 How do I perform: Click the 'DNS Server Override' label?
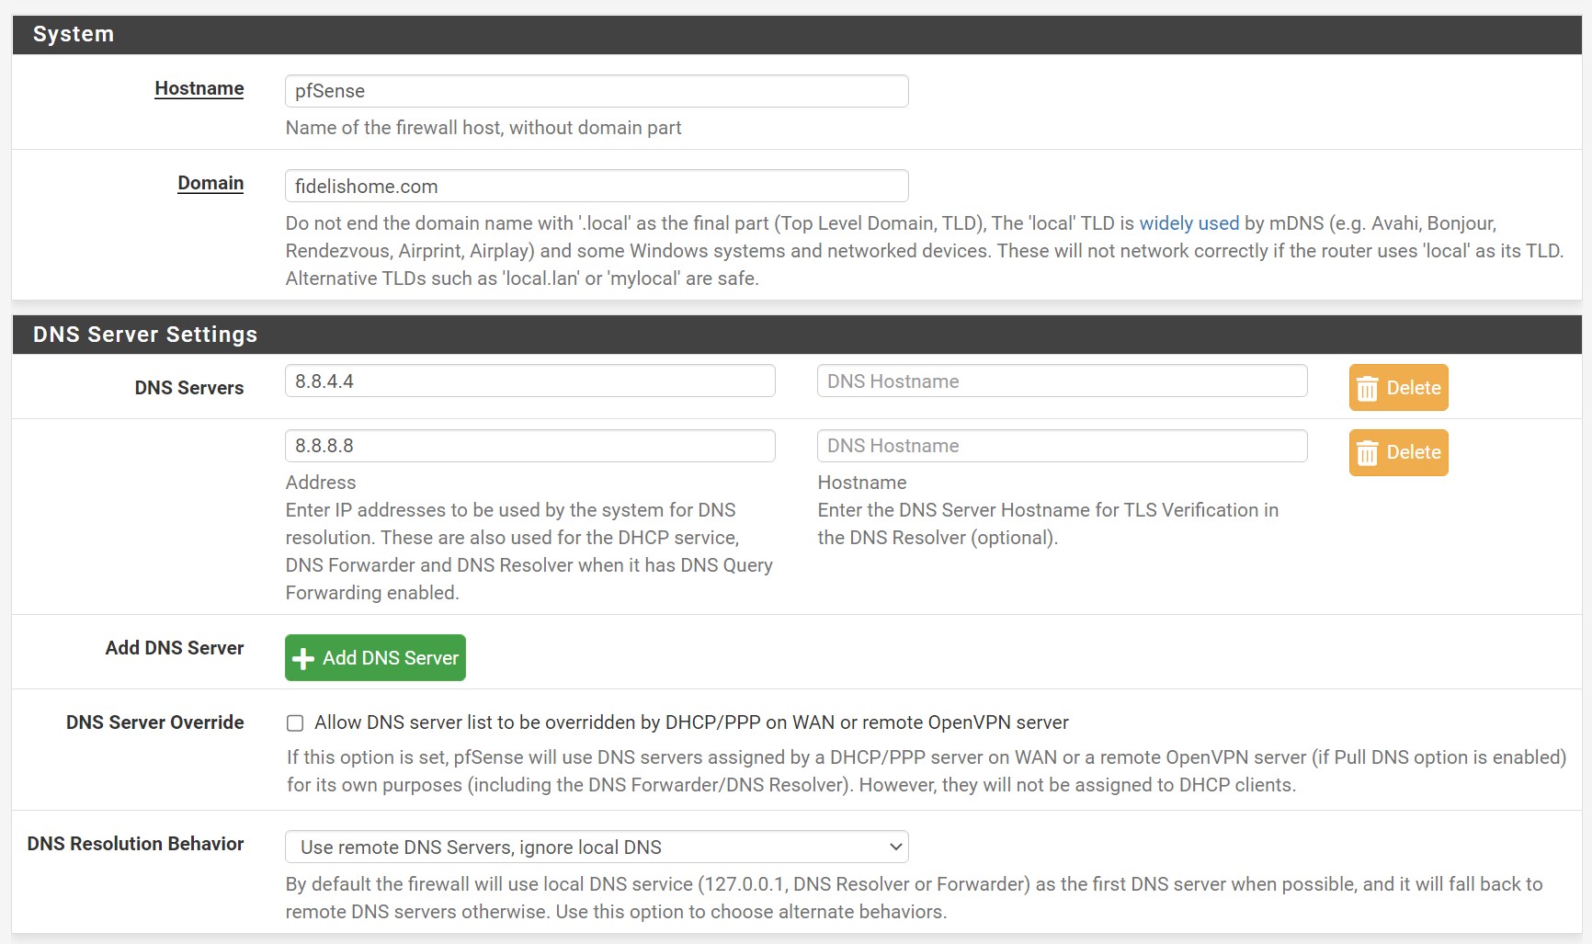pyautogui.click(x=155, y=722)
